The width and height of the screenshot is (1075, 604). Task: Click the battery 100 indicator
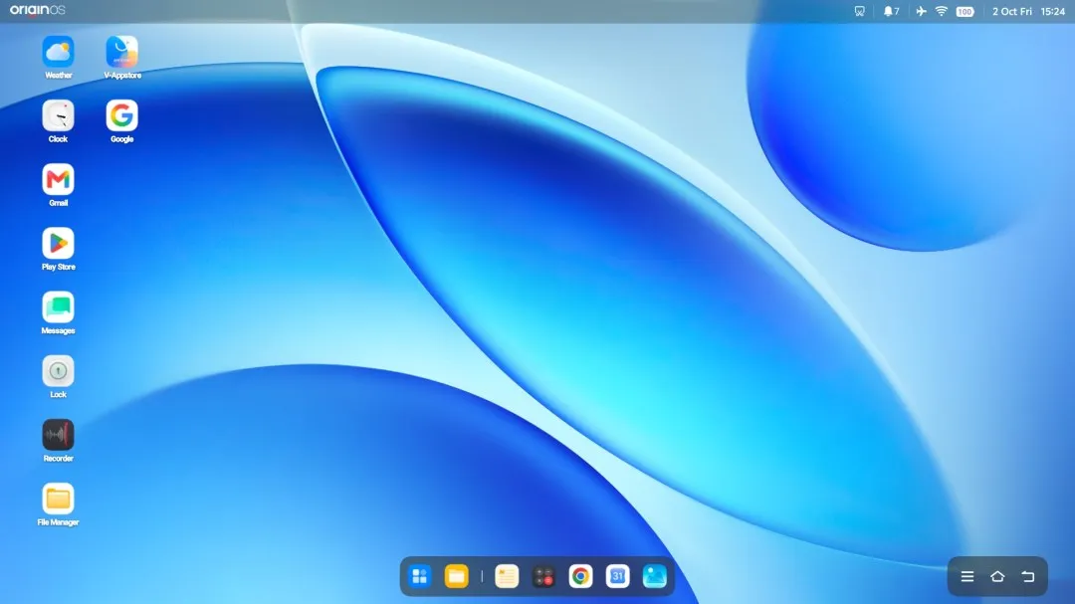click(966, 12)
